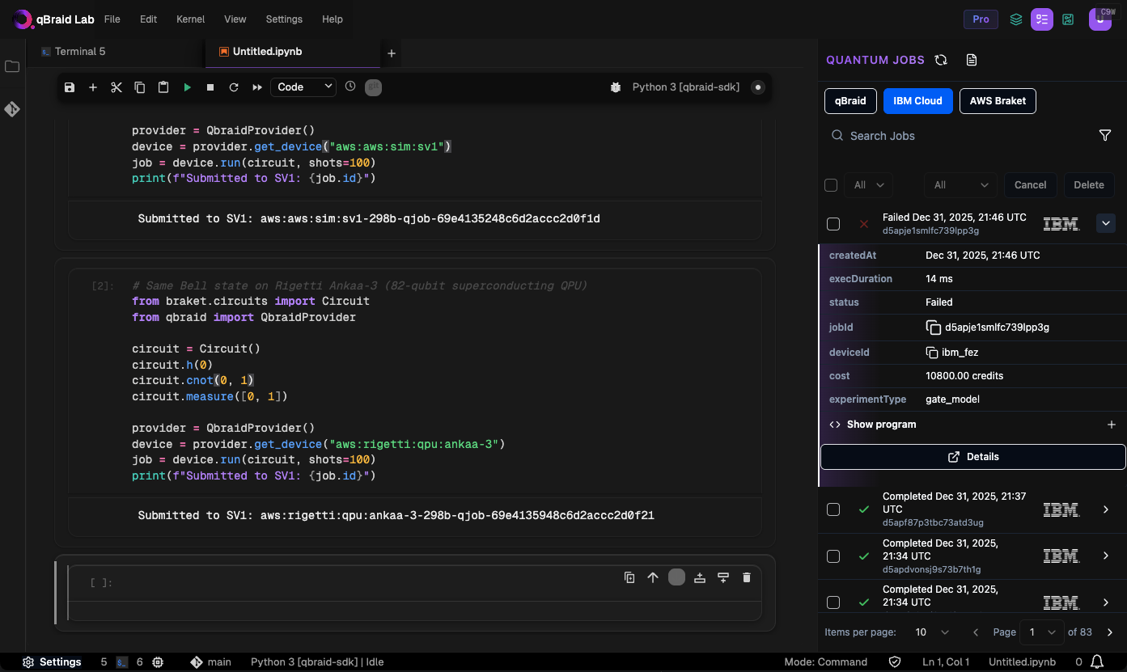Copy the jobId d5apje1smlfc739lpp3g
Screen dimensions: 1127x672
[x=933, y=328]
